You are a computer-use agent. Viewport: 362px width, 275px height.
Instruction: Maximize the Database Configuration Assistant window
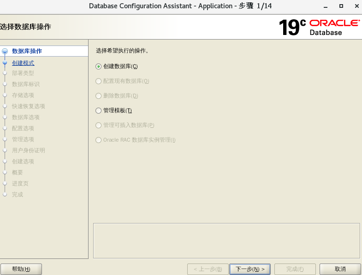click(341, 6)
